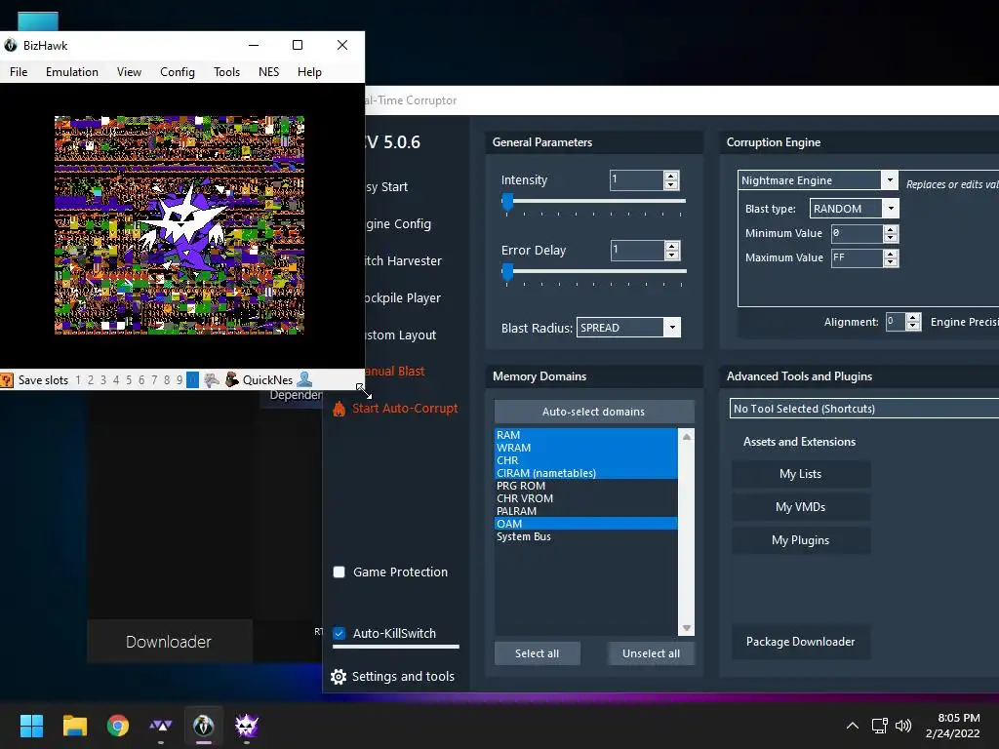Image resolution: width=999 pixels, height=749 pixels.
Task: Open BizHawk Tools menu
Action: click(226, 72)
